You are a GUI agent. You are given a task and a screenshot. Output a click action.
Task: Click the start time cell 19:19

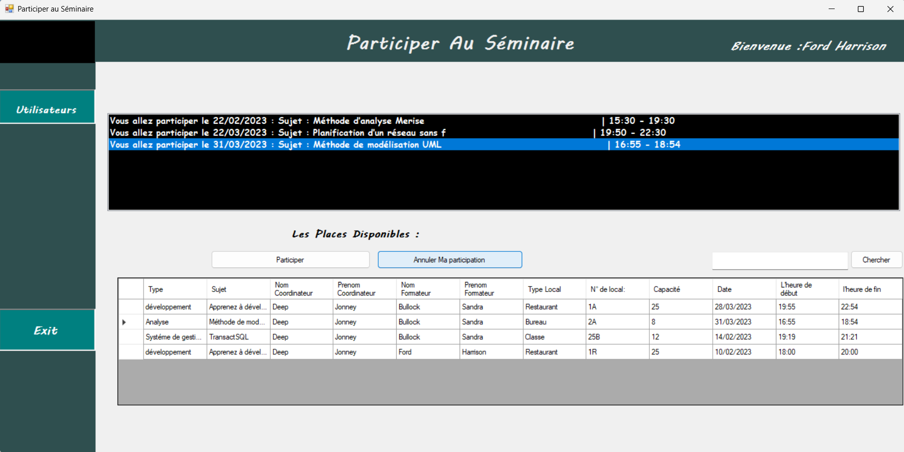point(808,337)
